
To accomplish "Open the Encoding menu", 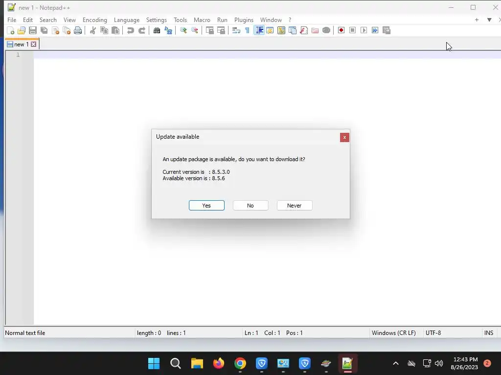I will tap(95, 20).
